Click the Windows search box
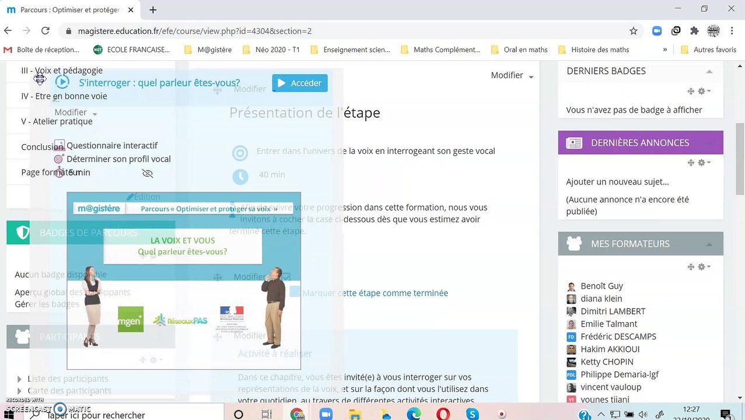Screen dimensions: 745x420 pyautogui.click(x=125, y=415)
